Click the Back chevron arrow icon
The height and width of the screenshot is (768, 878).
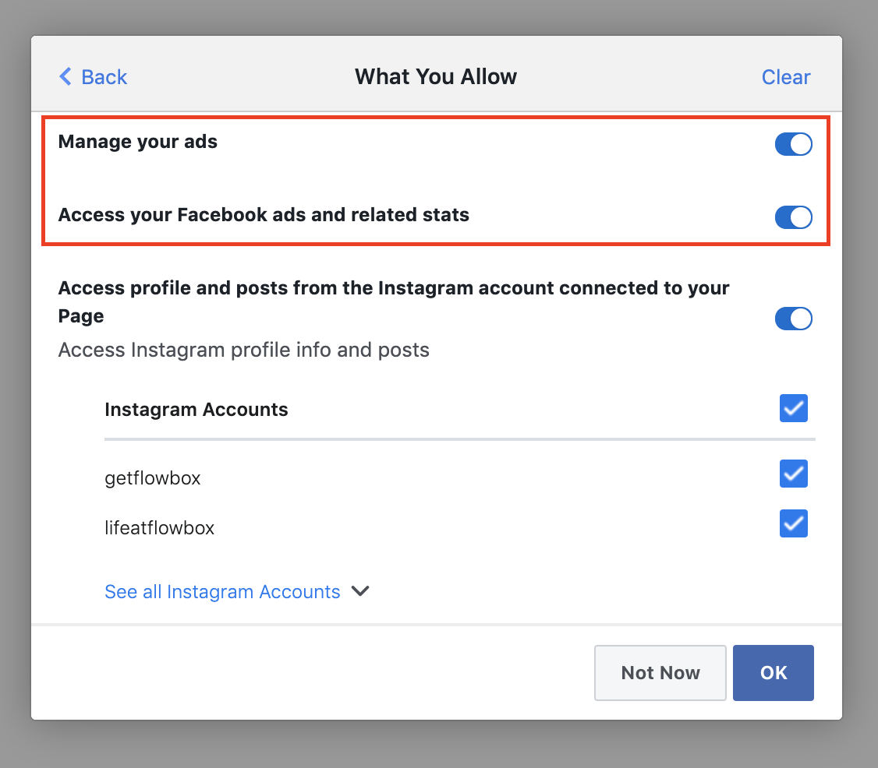(x=65, y=76)
